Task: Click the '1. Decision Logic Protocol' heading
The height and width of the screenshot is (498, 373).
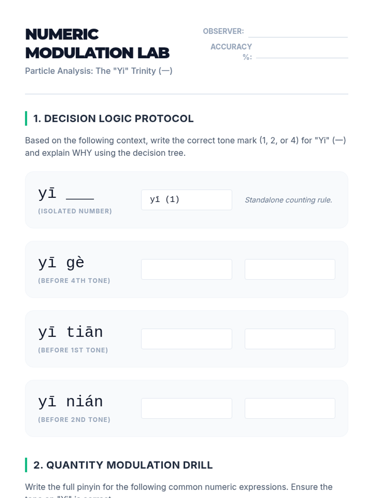Action: pyautogui.click(x=113, y=119)
